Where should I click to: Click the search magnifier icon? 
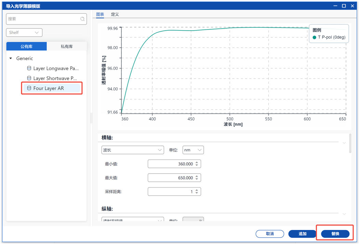[82, 19]
